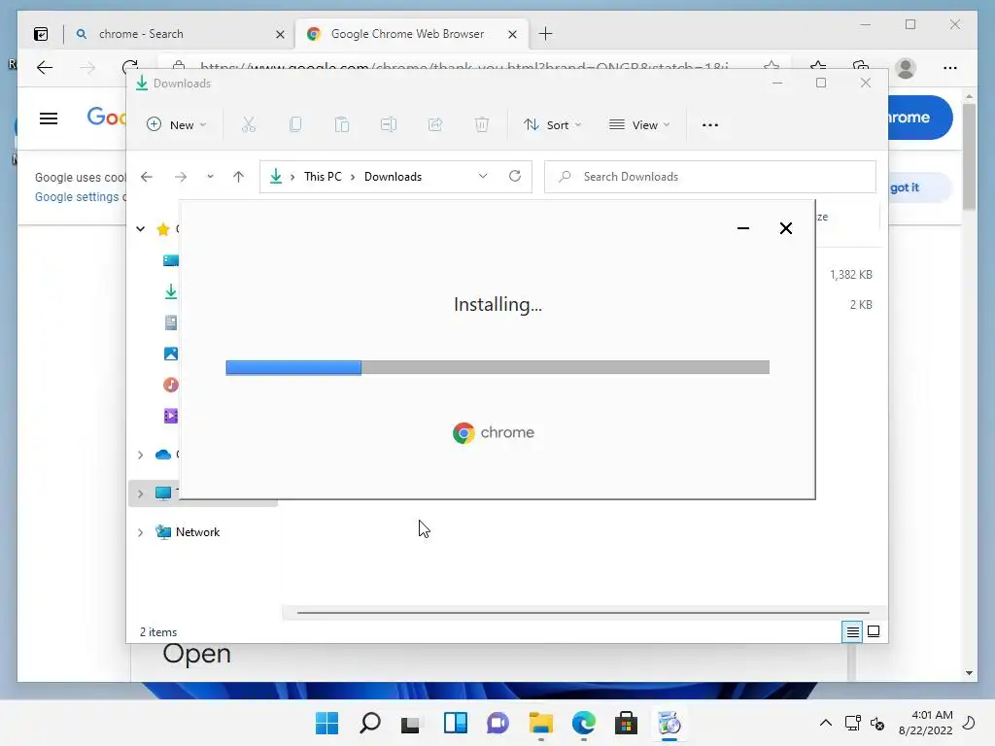Select the Desktop quick access icon in sidebar
Image resolution: width=995 pixels, height=746 pixels.
(x=171, y=260)
